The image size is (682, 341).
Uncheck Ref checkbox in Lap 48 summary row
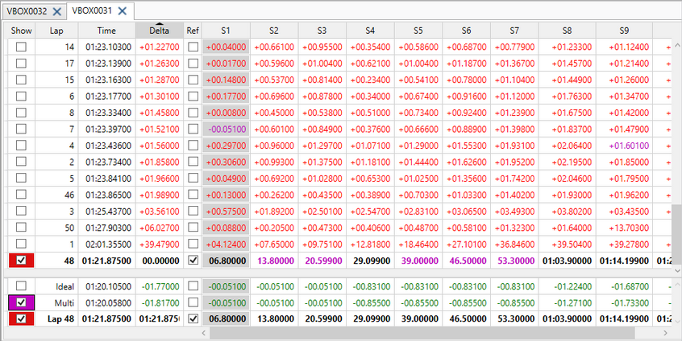pos(193,318)
